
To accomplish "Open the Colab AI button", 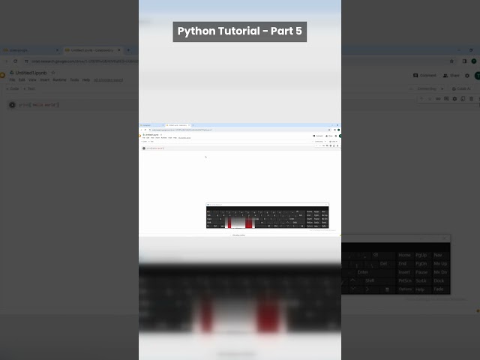I will [461, 88].
